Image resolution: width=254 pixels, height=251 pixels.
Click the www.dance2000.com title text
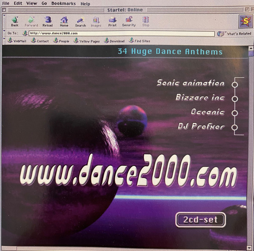pyautogui.click(x=128, y=171)
